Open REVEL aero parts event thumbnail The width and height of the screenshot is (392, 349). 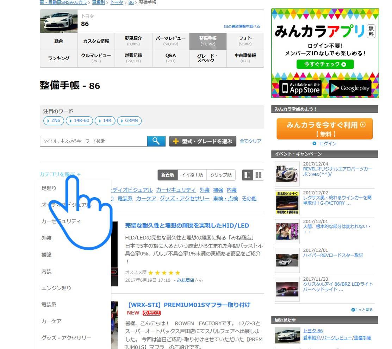pyautogui.click(x=287, y=174)
